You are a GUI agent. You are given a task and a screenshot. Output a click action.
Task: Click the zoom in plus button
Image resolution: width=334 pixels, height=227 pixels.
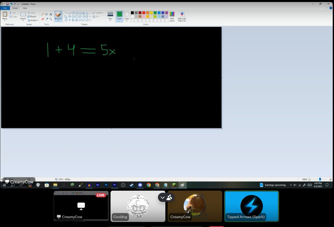click(330, 179)
